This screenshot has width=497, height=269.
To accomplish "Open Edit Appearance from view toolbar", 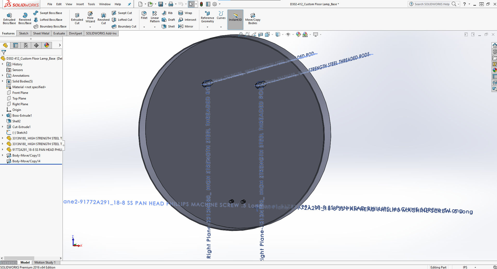I will pyautogui.click(x=298, y=34).
